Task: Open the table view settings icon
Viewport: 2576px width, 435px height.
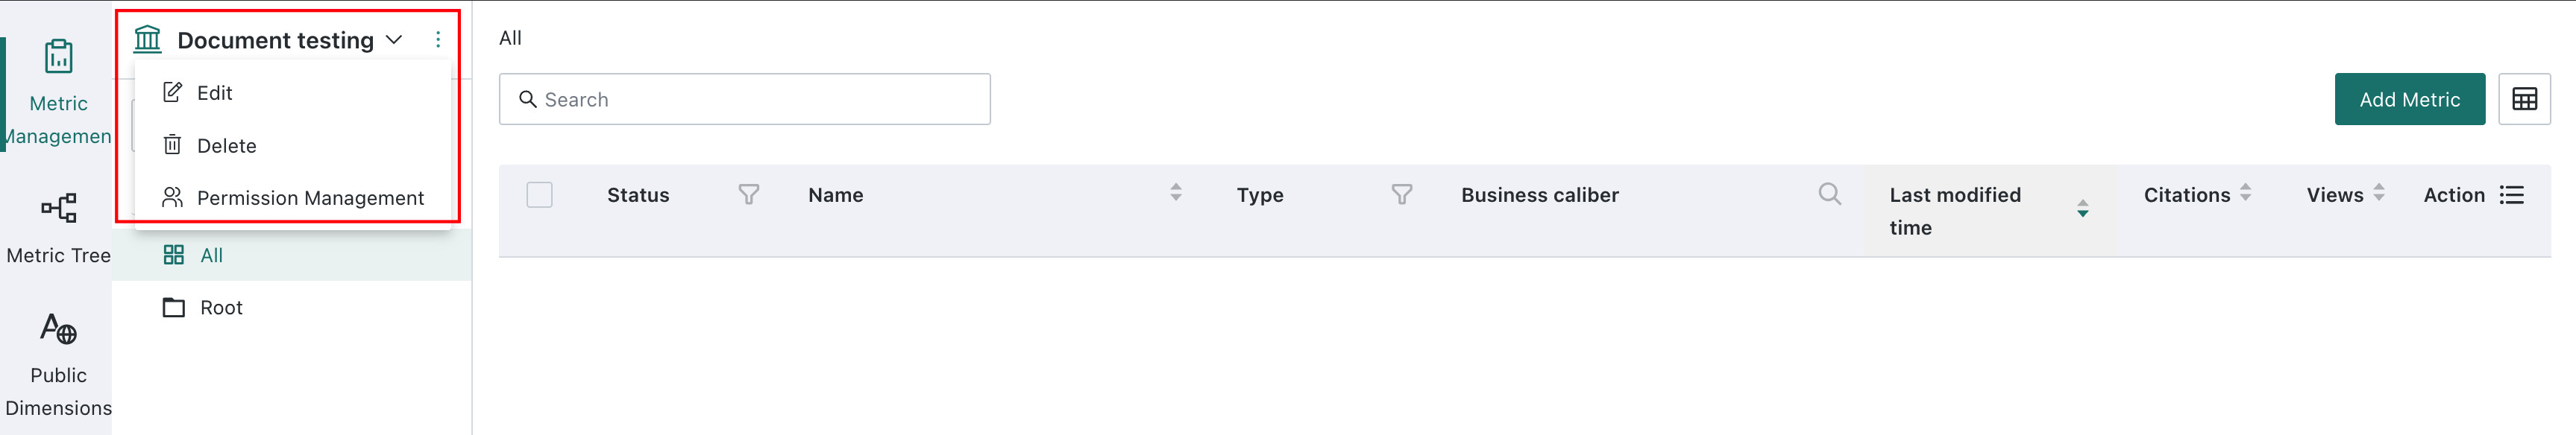Action: coord(2524,99)
